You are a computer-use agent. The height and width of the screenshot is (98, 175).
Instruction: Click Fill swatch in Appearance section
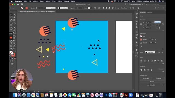tap(141, 36)
